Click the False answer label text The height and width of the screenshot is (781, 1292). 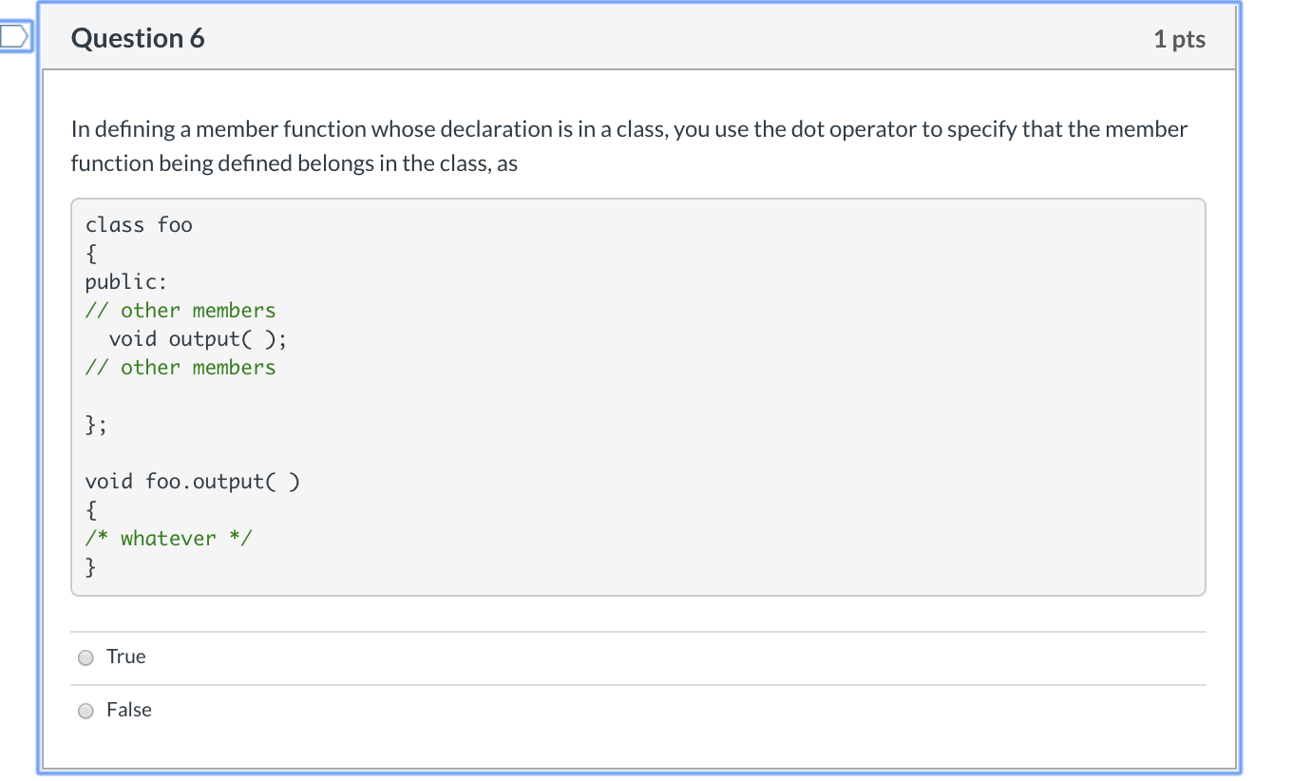click(x=129, y=710)
